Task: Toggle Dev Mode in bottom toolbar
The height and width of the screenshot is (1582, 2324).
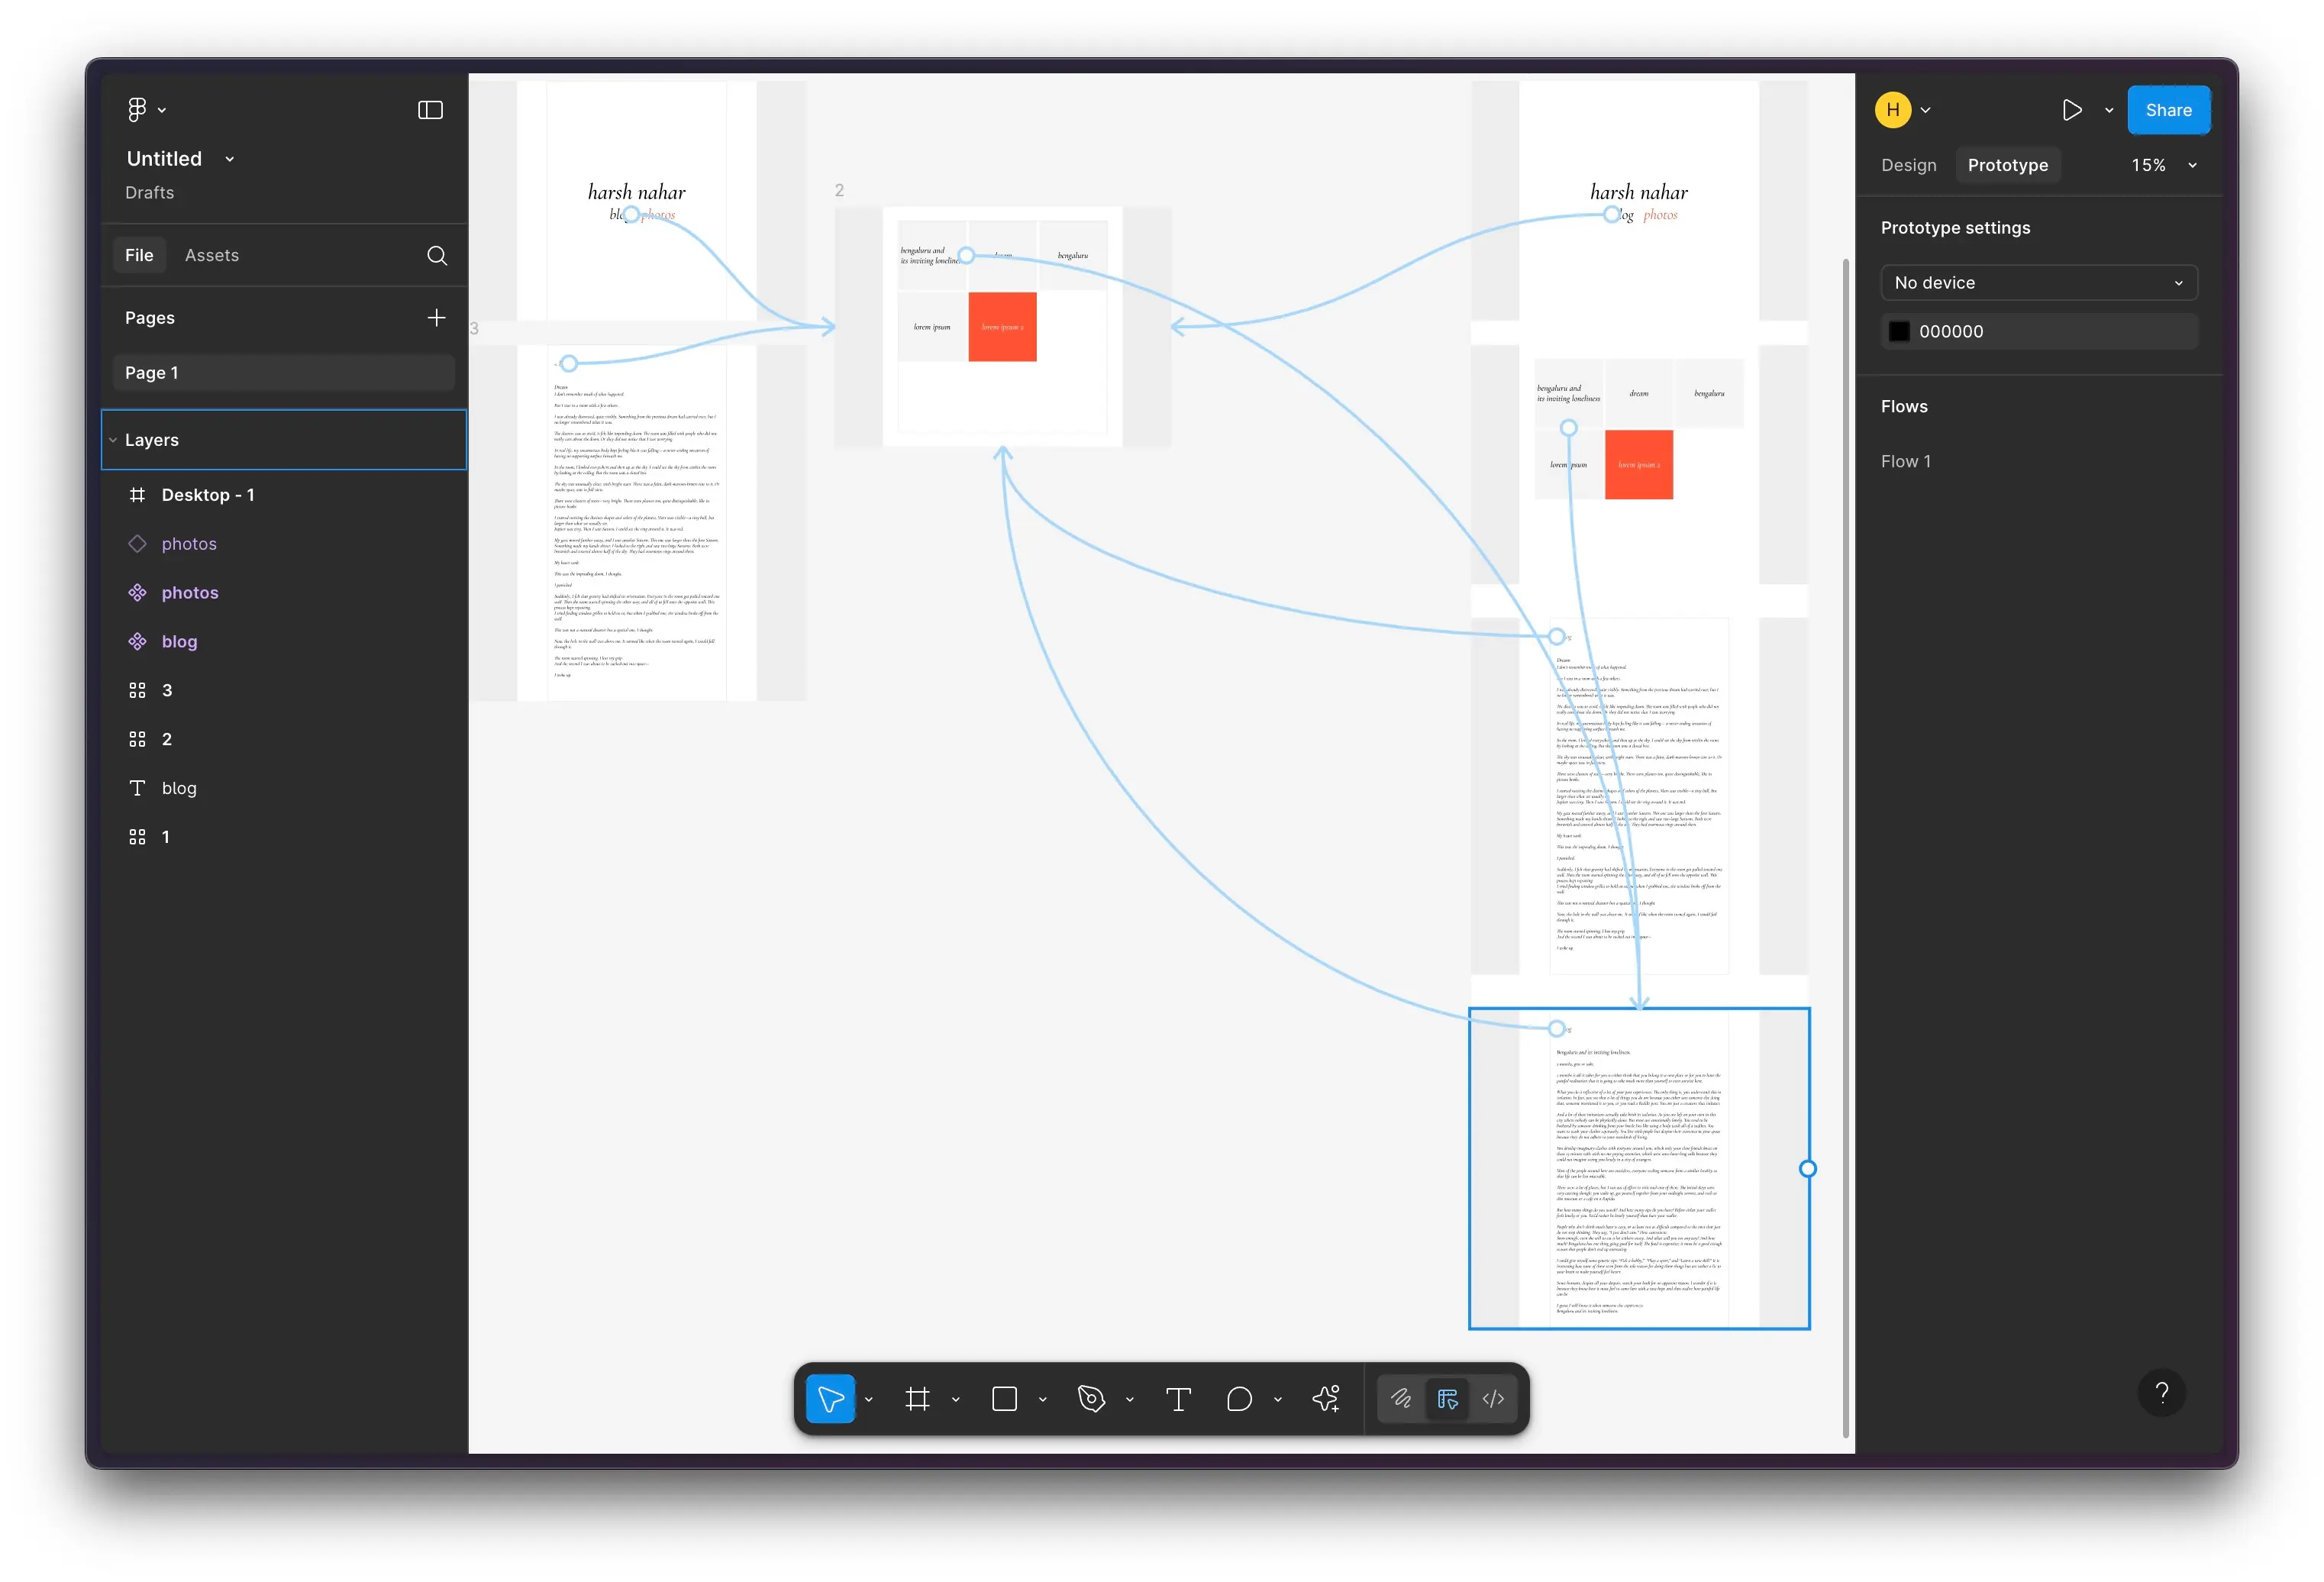Action: [1493, 1398]
